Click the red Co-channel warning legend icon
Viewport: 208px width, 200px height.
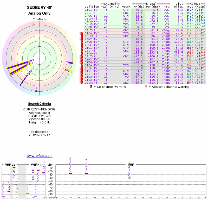[x=91, y=87]
